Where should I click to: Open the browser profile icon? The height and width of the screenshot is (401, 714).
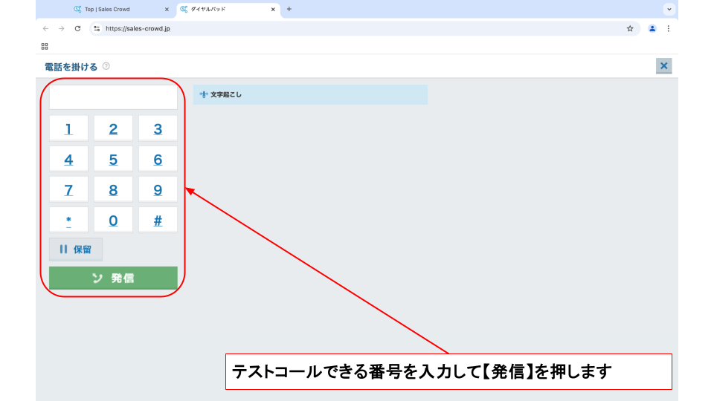652,29
